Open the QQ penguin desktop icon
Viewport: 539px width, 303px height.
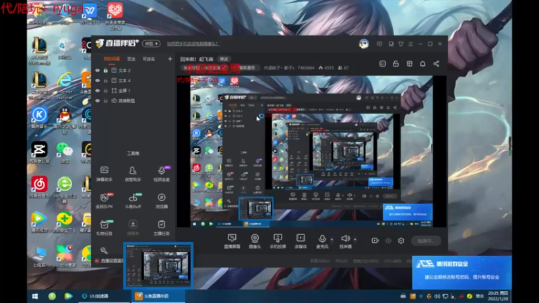pos(64,119)
